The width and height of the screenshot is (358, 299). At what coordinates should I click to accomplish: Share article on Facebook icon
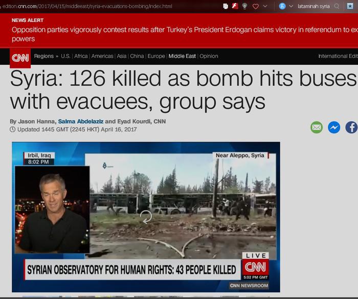coord(351,127)
